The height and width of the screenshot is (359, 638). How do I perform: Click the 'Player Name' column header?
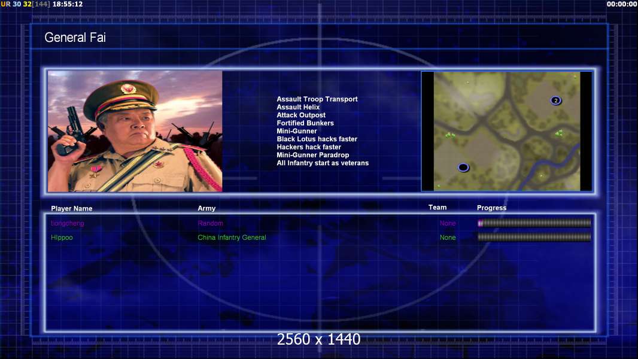coord(72,208)
